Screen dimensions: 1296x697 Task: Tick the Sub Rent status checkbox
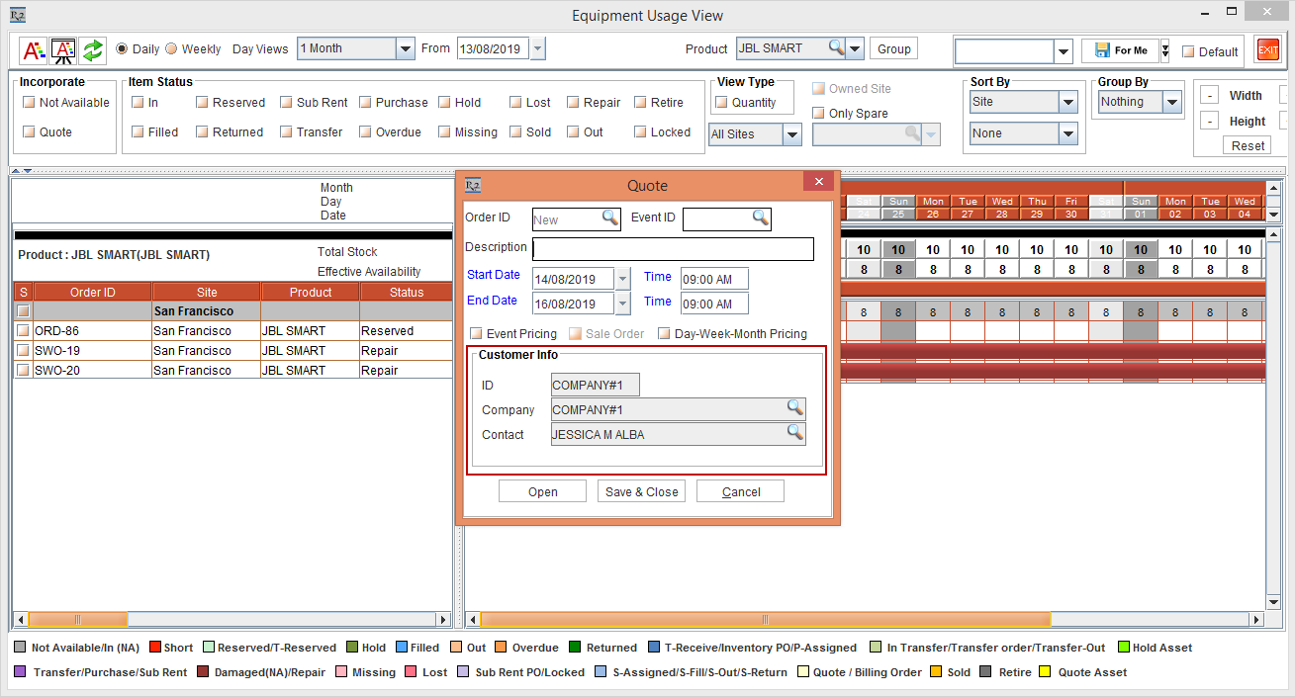[286, 102]
